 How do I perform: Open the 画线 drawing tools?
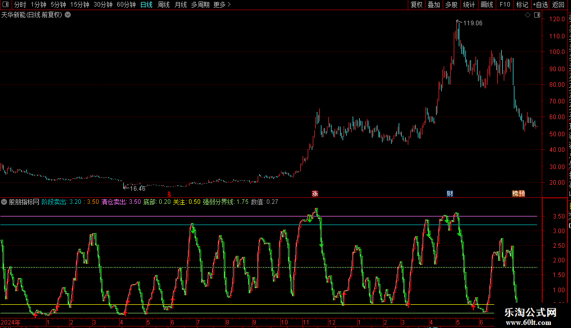487,5
